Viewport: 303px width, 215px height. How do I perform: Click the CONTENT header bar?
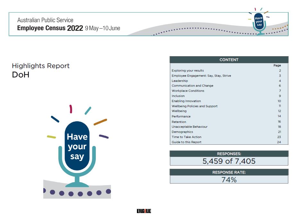tap(229, 60)
